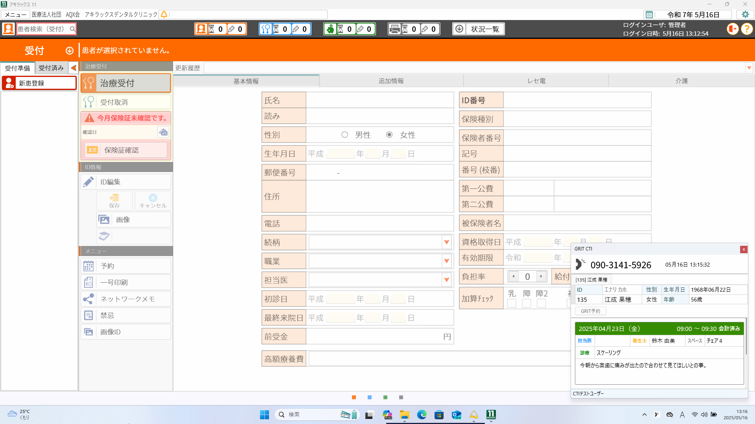Click the help question mark icon

(747, 29)
